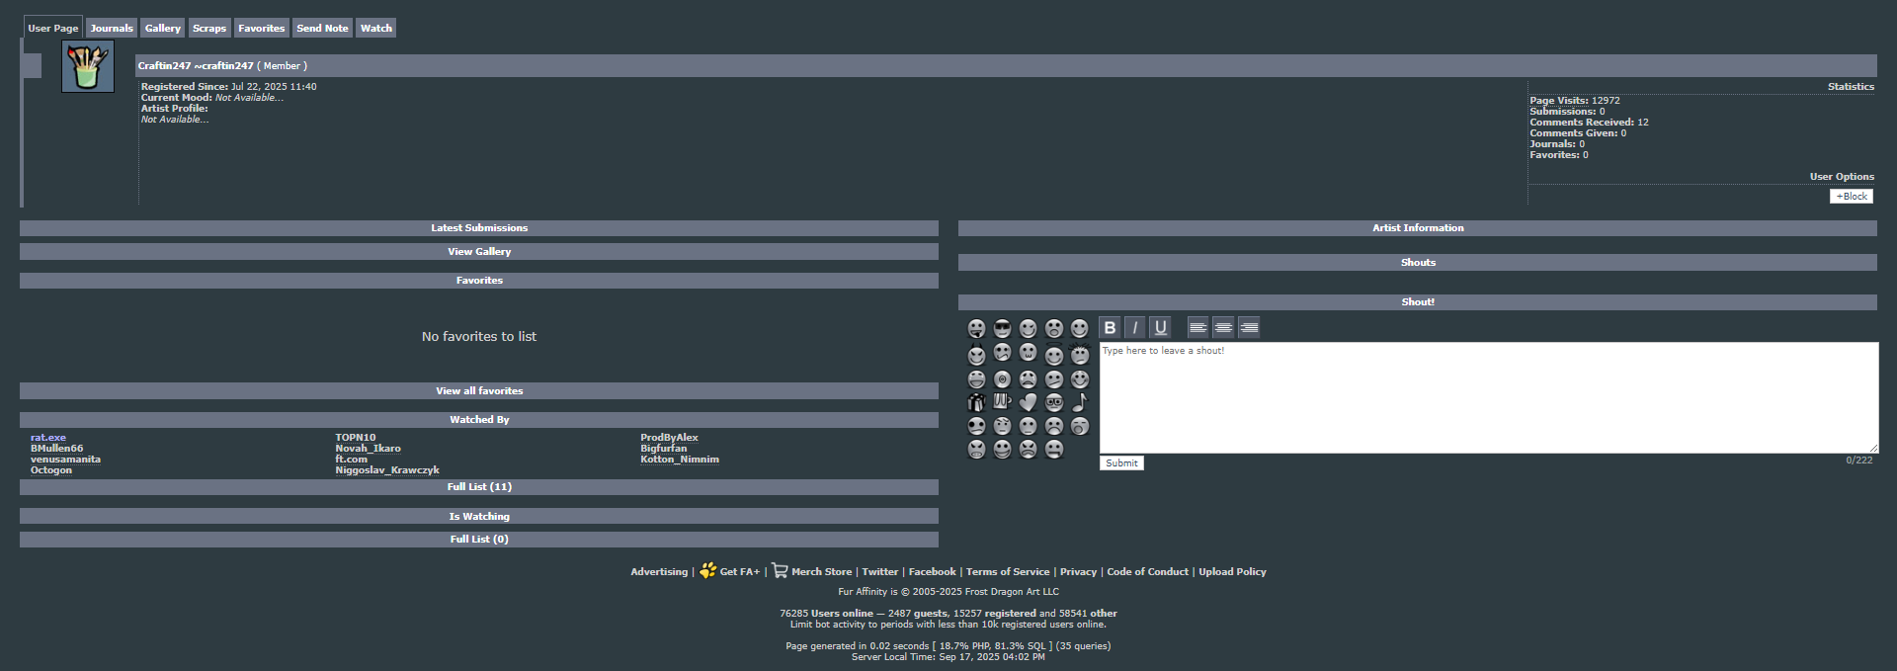Insert the CD disc emoticon
1897x671 pixels.
[x=1002, y=379]
